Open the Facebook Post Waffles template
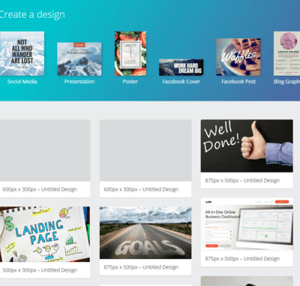This screenshot has width=300, height=286. pyautogui.click(x=238, y=57)
